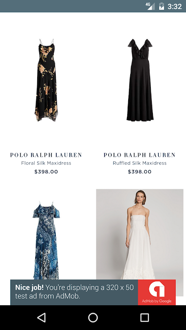This screenshot has width=186, height=330.
Task: Tap the AdMob by Google text
Action: (157, 301)
